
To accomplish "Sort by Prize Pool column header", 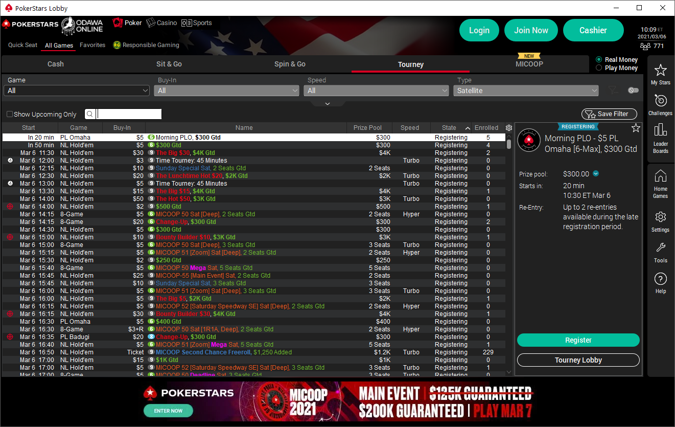I will coord(367,128).
